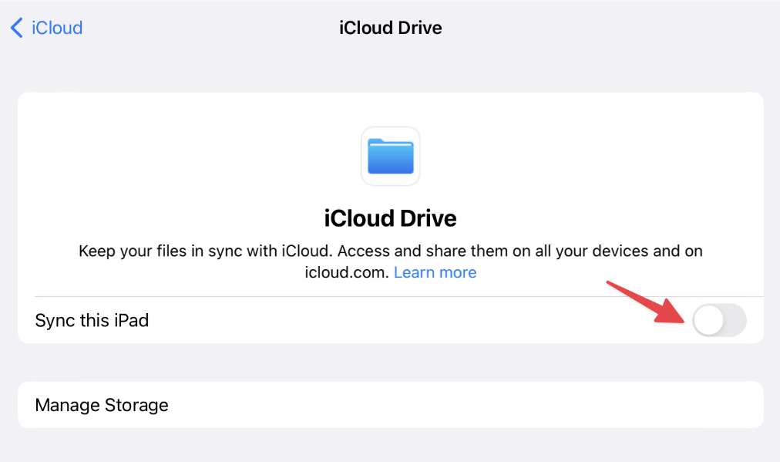Click the iCloud Drive title in the navigation bar
This screenshot has height=462, width=780.
point(391,28)
